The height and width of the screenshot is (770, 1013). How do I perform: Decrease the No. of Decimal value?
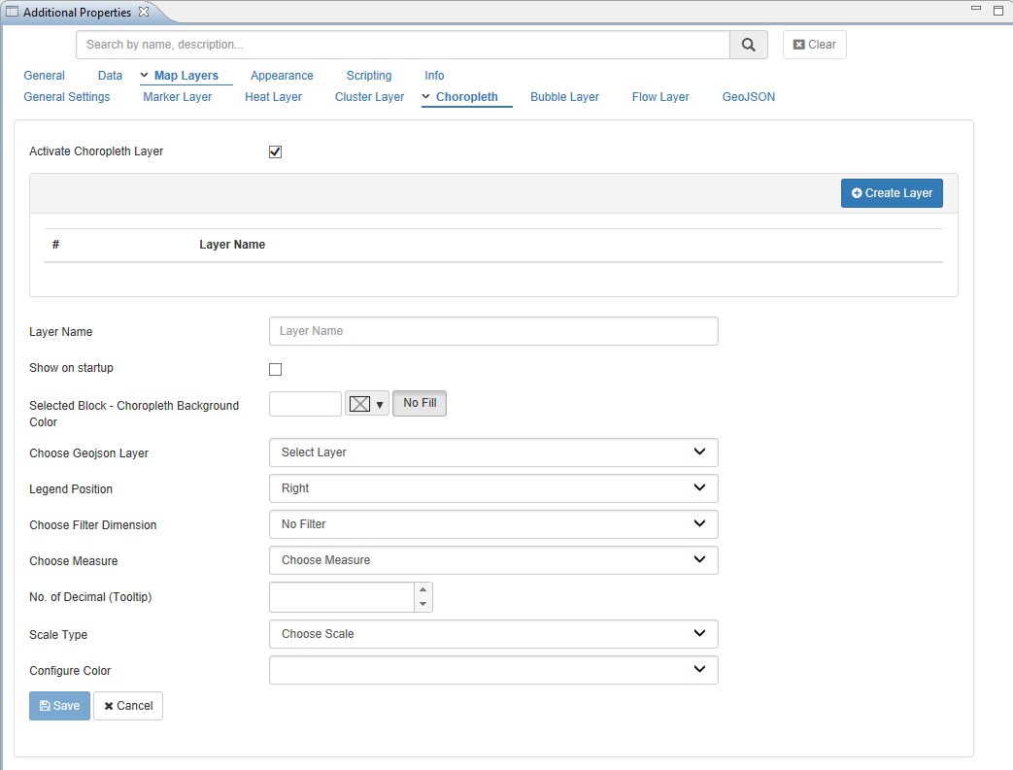[422, 605]
